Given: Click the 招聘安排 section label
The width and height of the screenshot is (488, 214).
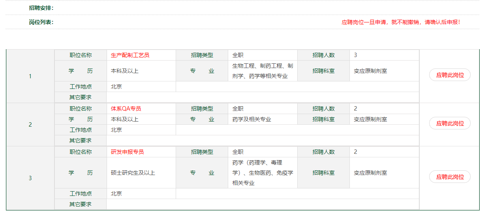Looking at the screenshot, I should coord(41,8).
